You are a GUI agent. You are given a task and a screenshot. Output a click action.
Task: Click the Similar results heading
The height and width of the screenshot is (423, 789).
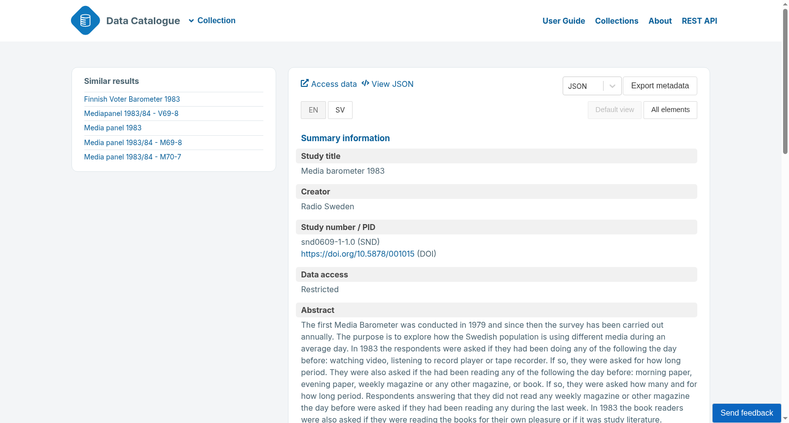[111, 81]
